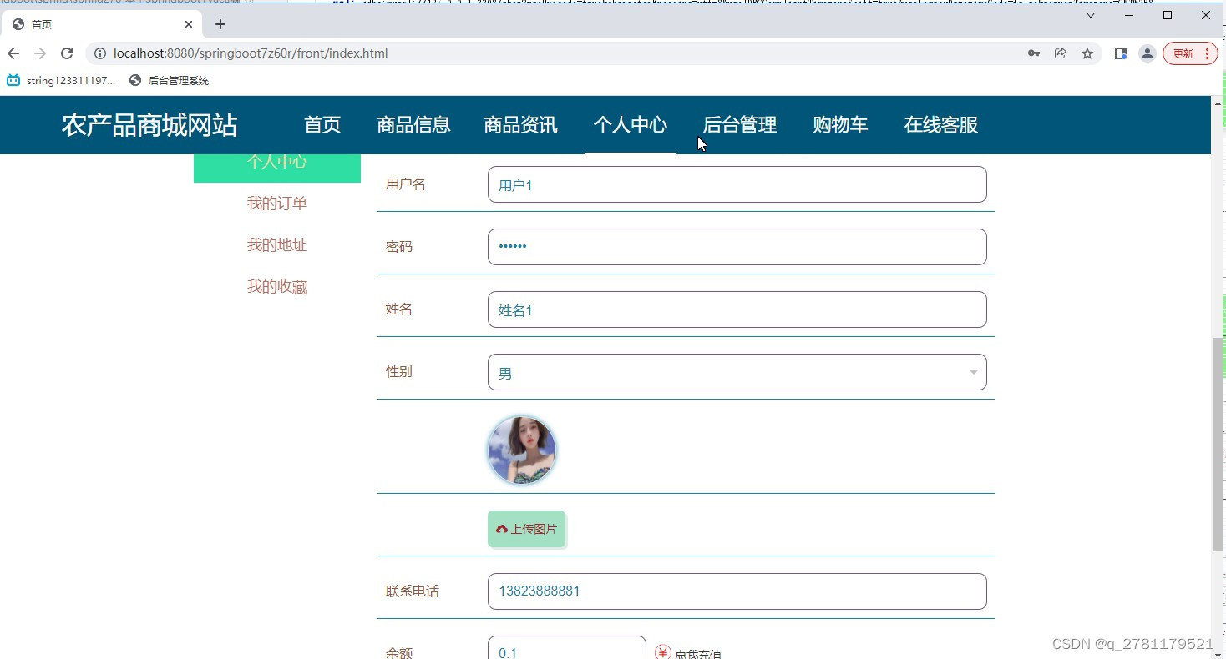Open 商品信息 in the navigation bar
Screen dimensions: 1226x659
tap(413, 125)
